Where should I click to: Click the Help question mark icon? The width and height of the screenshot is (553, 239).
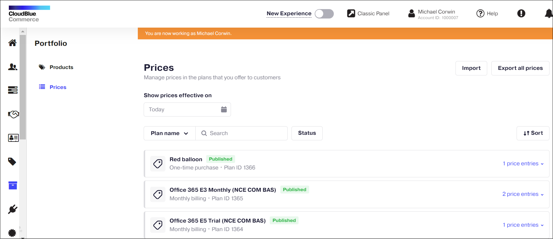click(480, 14)
